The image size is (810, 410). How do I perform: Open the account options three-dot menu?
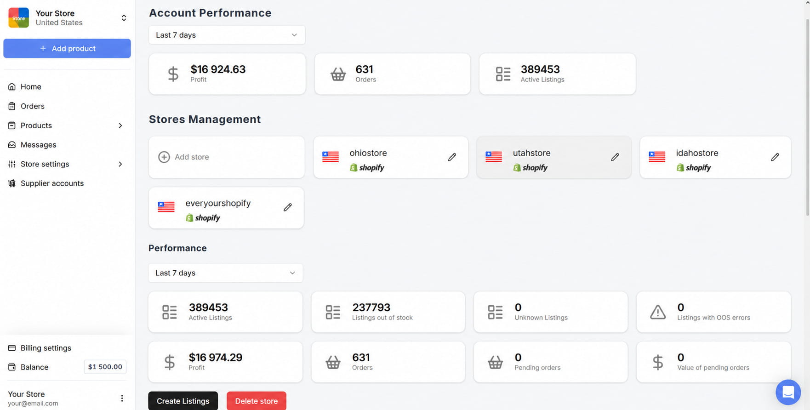[122, 398]
